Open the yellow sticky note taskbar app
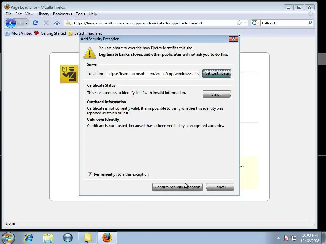Image resolution: width=326 pixels, height=244 pixels. click(x=88, y=238)
